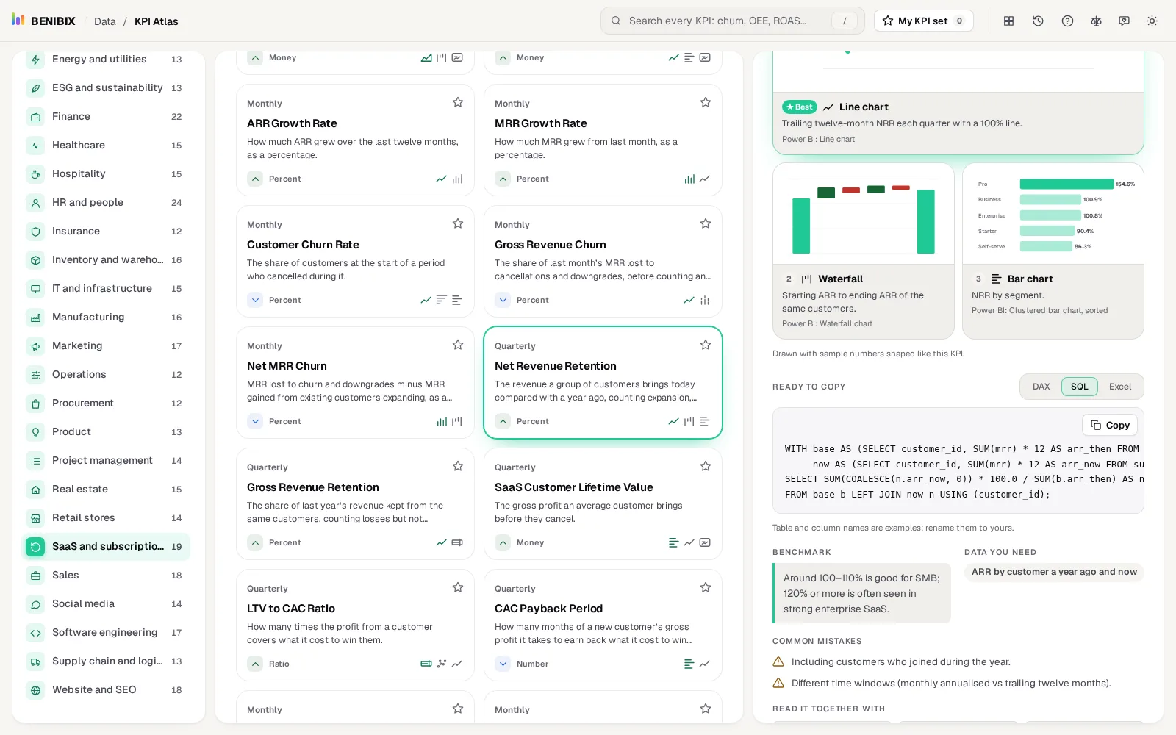Viewport: 1176px width, 735px height.
Task: Click the Website and SEO globe icon
Action: tap(35, 690)
